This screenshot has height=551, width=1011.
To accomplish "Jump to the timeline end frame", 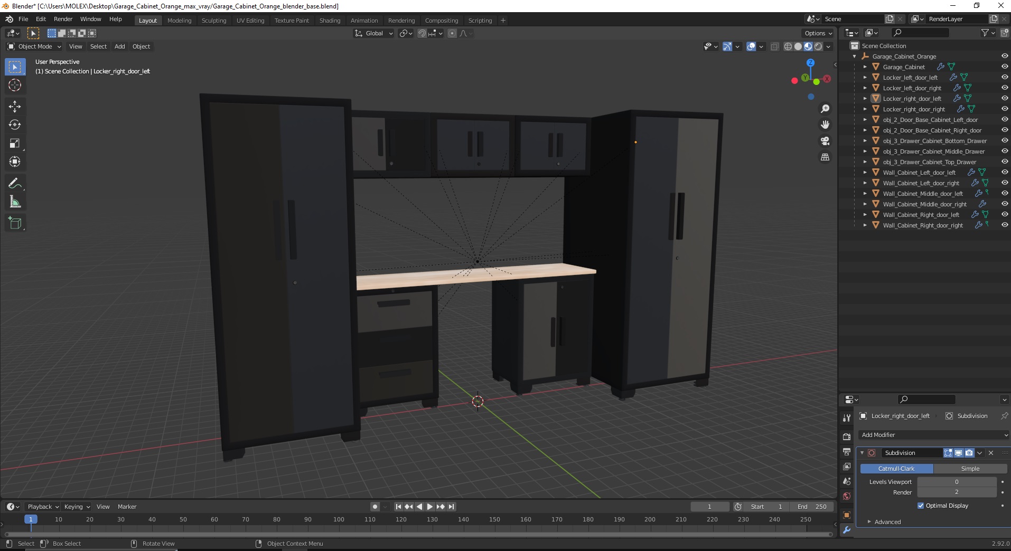I will (x=451, y=507).
